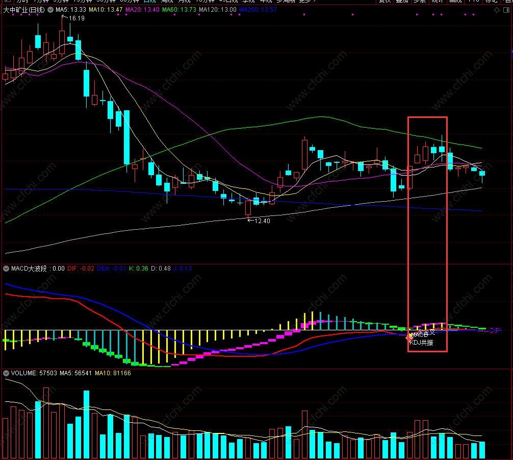Click the KDJ共振 signal label
Viewport: 513px width, 460px height.
point(421,343)
